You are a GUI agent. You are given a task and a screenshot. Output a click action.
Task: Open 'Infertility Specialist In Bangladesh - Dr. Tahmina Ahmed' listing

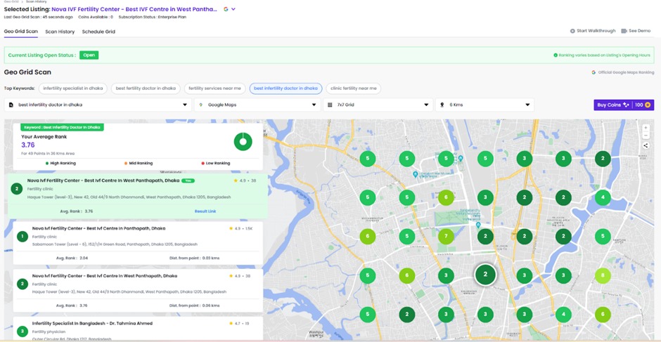point(92,324)
